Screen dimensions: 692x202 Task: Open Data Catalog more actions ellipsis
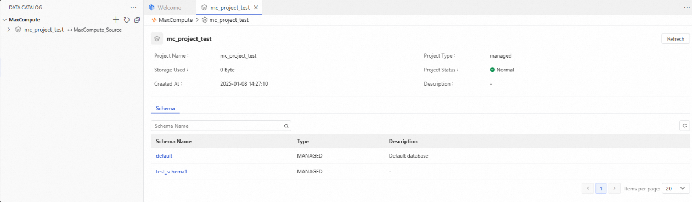pos(133,8)
